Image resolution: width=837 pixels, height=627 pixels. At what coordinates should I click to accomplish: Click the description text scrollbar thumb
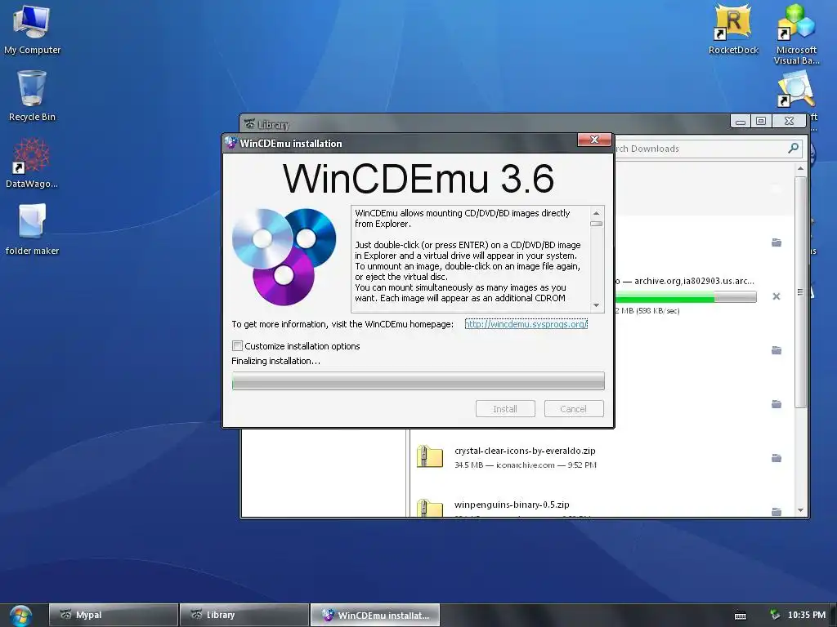point(596,224)
